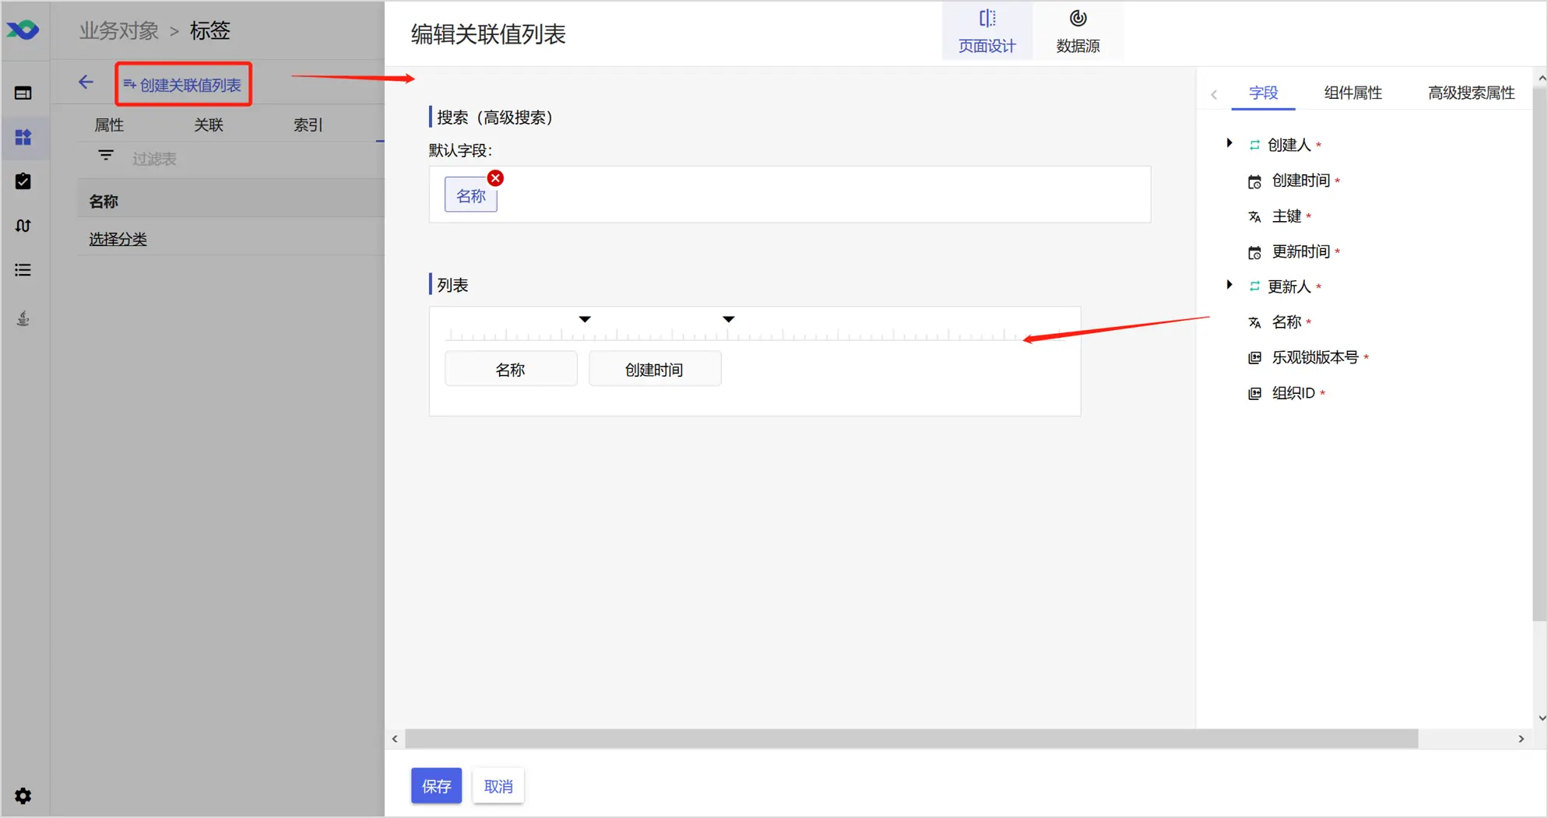Image resolution: width=1548 pixels, height=818 pixels.
Task: Click the first column ruler marker
Action: (585, 319)
